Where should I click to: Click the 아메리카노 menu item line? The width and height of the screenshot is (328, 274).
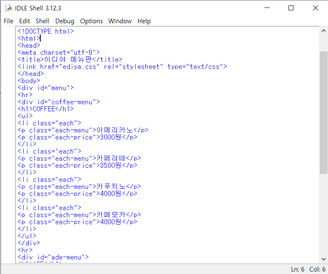click(83, 130)
